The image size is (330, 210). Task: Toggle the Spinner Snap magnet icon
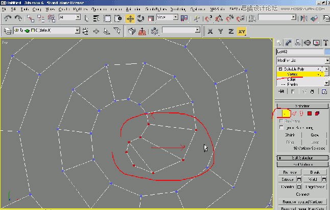[x=240, y=18]
